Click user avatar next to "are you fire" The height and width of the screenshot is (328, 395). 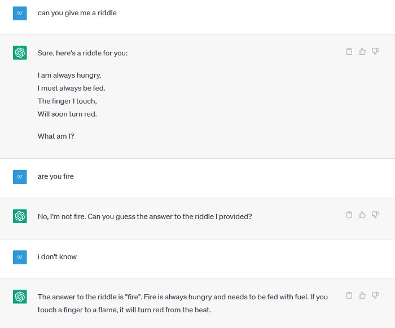pyautogui.click(x=20, y=176)
